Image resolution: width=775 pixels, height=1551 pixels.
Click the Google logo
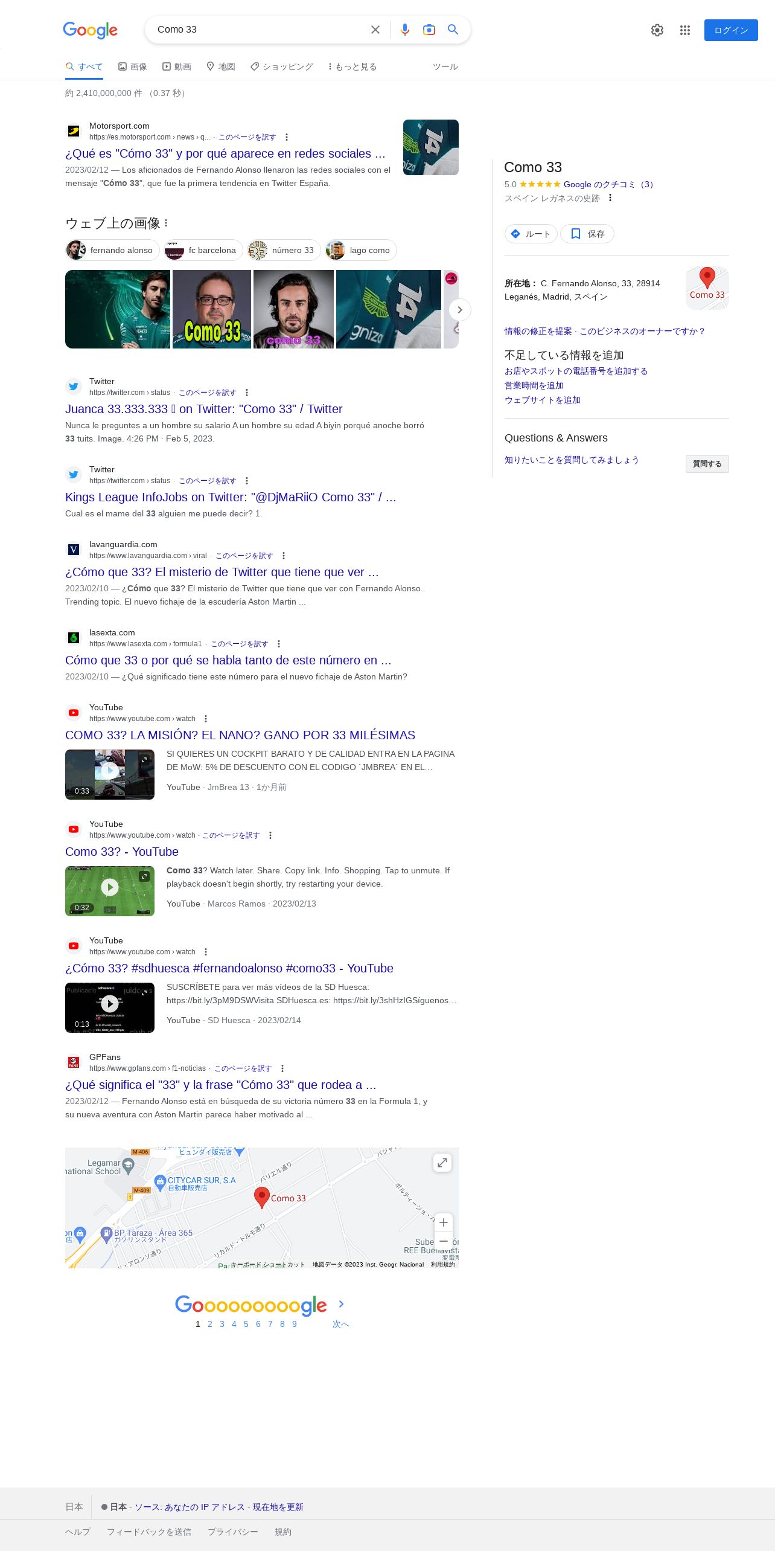point(90,30)
